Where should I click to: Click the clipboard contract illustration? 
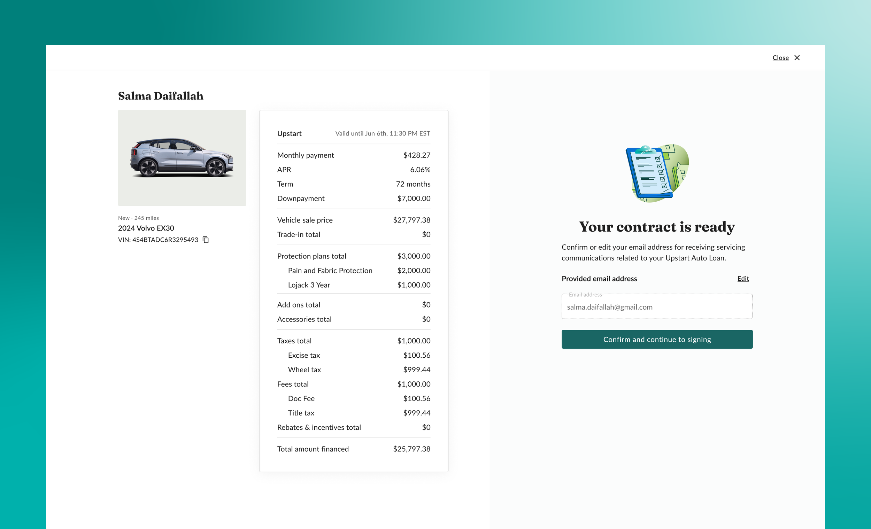[656, 173]
